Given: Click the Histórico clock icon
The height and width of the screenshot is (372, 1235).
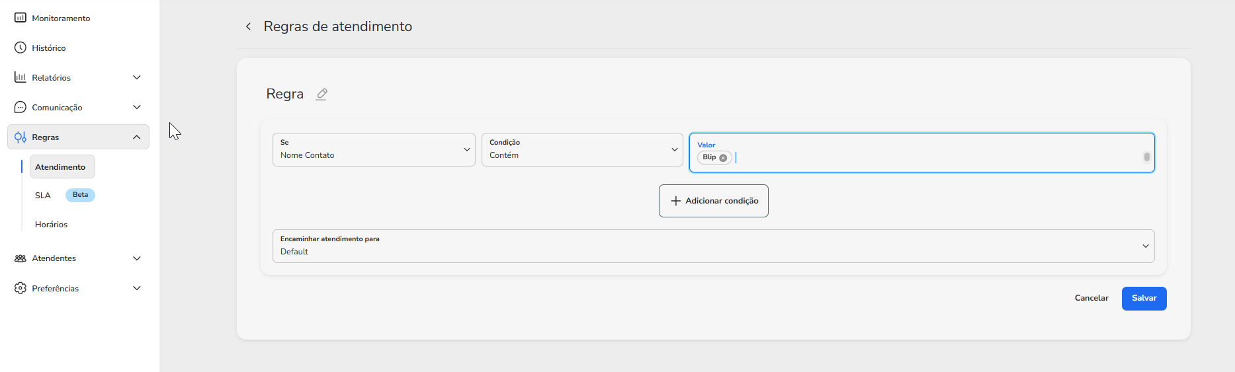Looking at the screenshot, I should coord(21,48).
